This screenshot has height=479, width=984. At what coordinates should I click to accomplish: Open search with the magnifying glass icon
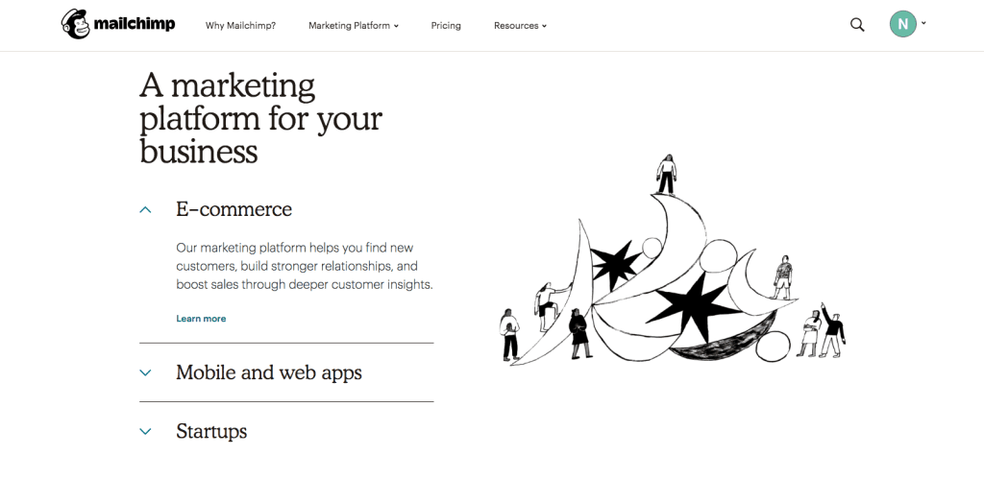tap(857, 25)
